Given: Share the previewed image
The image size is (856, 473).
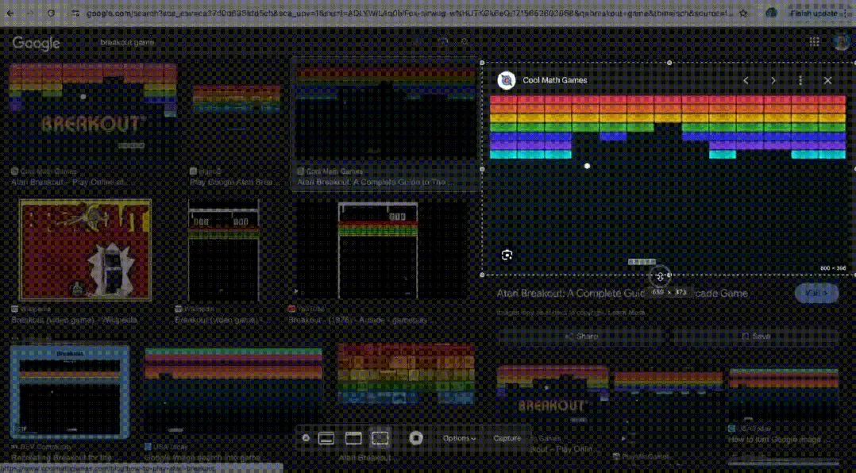Looking at the screenshot, I should point(582,336).
